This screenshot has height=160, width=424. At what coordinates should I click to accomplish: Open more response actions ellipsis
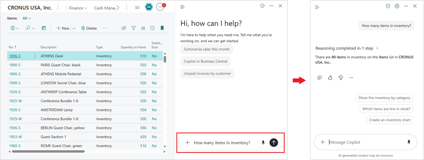351,78
